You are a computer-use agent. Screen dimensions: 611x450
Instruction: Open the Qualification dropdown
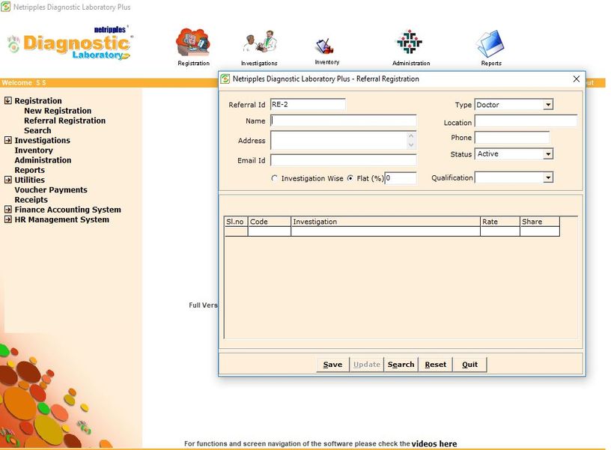548,178
